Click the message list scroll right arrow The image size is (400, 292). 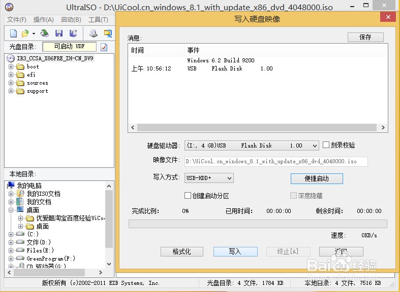(383, 127)
